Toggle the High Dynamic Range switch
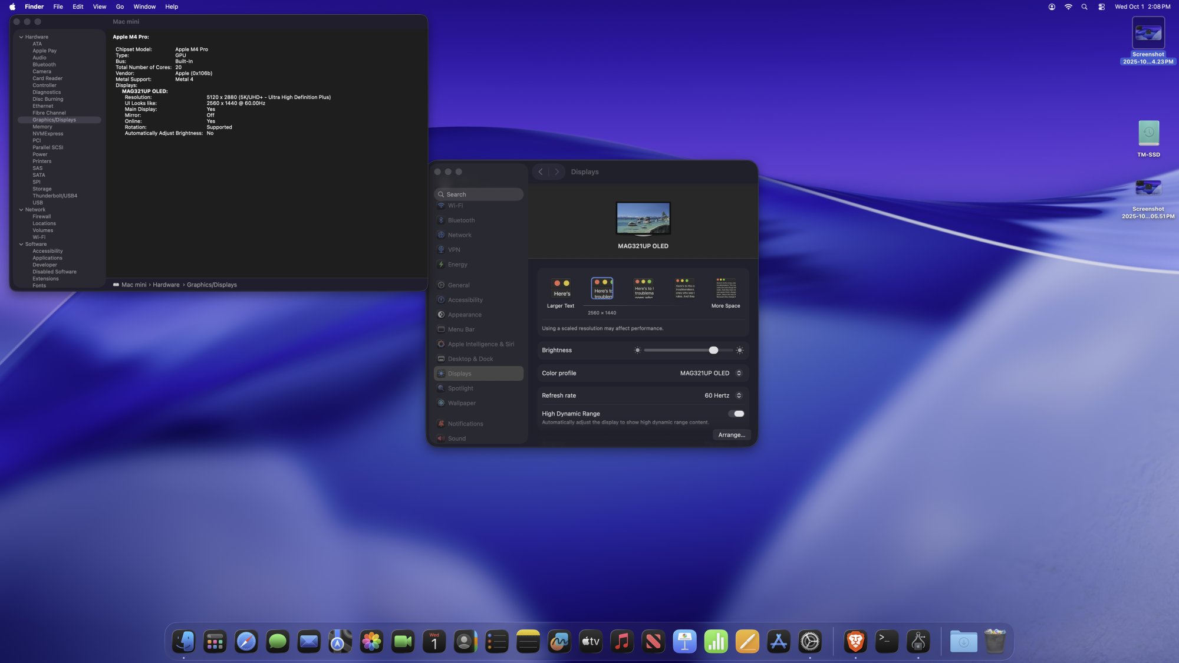This screenshot has width=1179, height=663. 736,414
